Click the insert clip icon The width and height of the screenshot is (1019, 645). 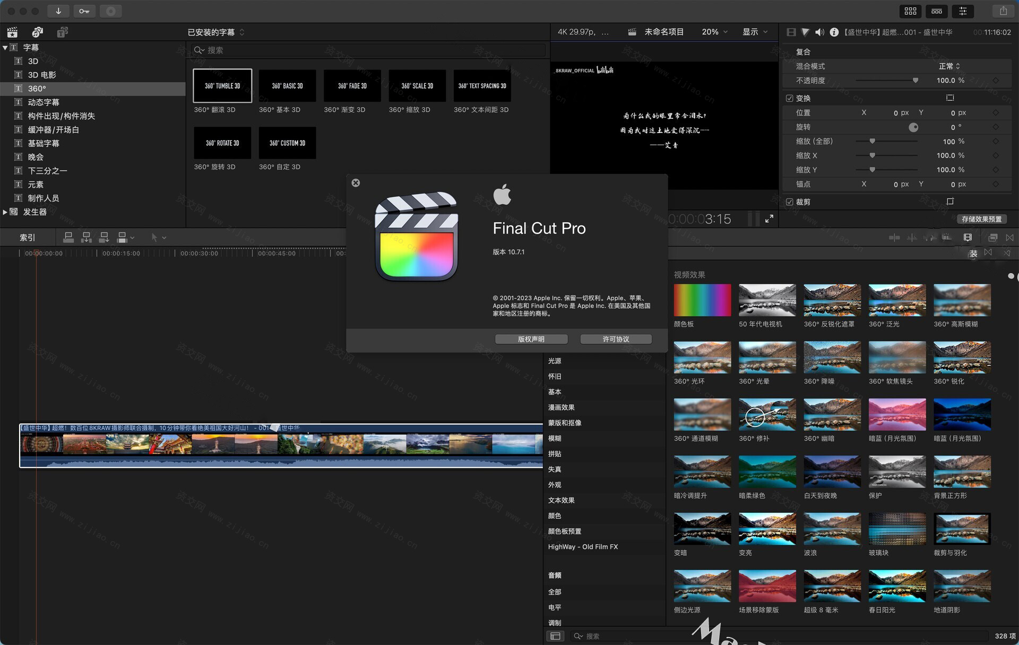tap(87, 238)
